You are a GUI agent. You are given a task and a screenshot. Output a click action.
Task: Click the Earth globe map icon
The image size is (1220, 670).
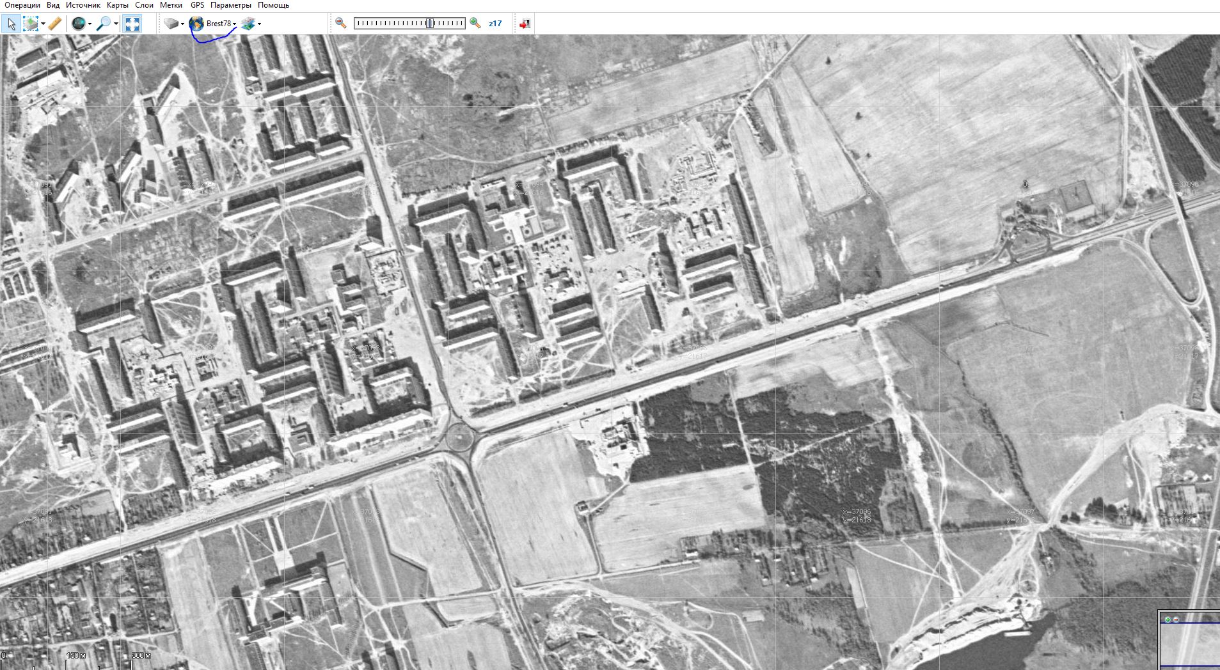coord(196,24)
